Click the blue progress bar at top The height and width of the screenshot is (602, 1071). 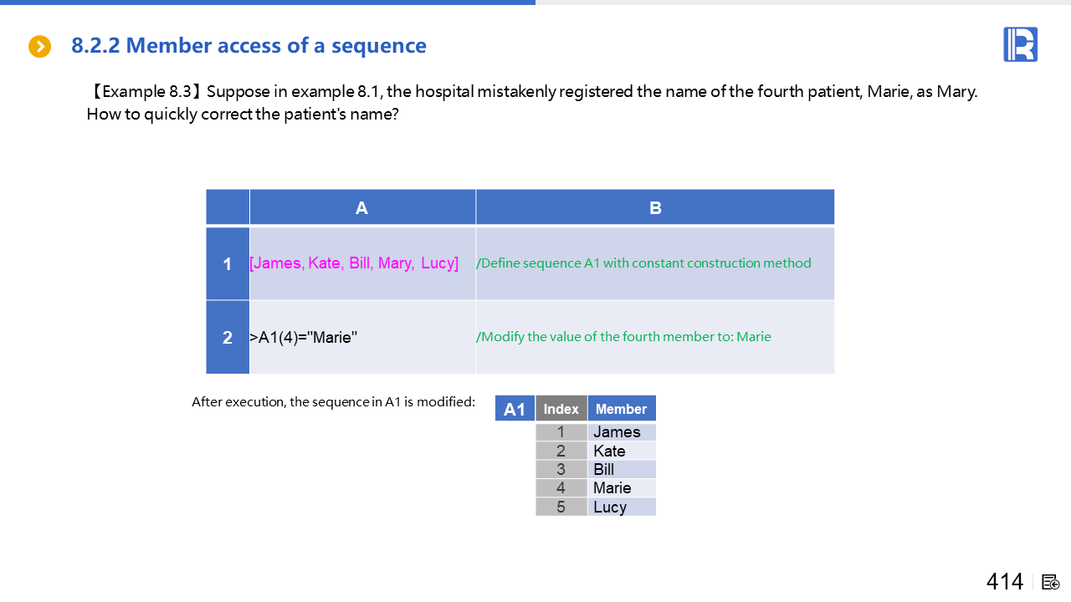(x=268, y=3)
